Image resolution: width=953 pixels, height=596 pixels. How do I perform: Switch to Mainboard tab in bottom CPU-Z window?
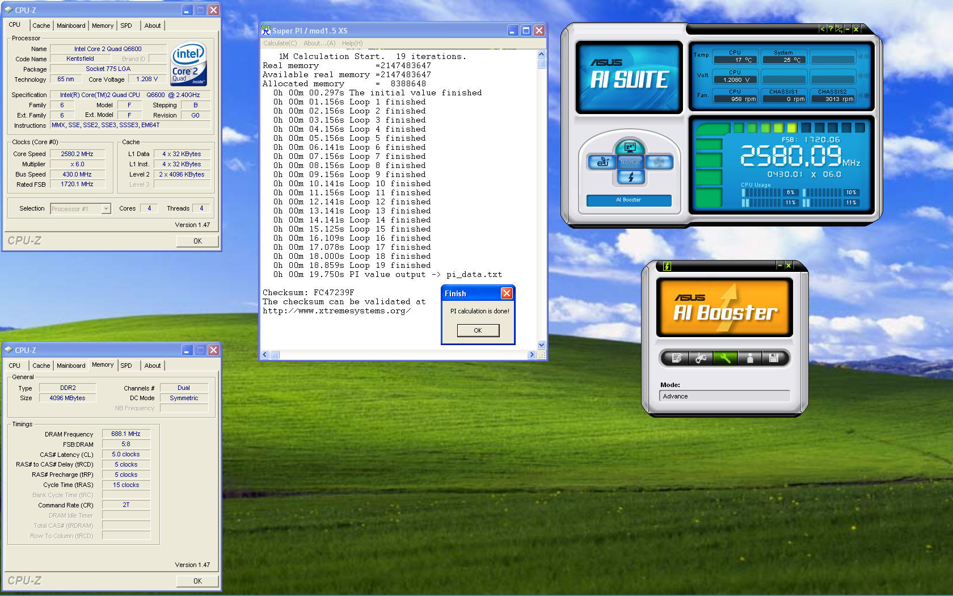tap(71, 366)
